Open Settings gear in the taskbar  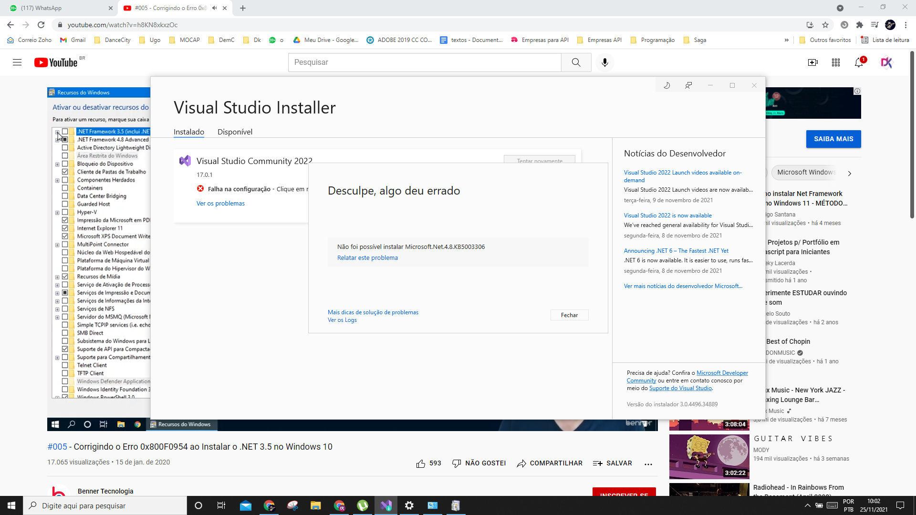pyautogui.click(x=409, y=505)
